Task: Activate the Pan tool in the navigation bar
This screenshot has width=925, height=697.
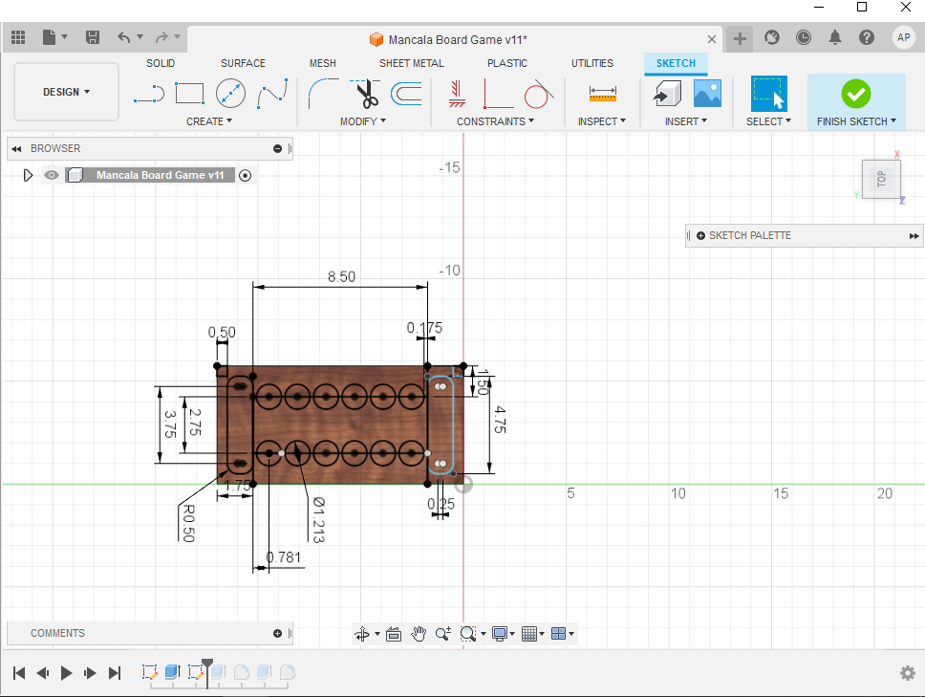Action: click(x=418, y=633)
